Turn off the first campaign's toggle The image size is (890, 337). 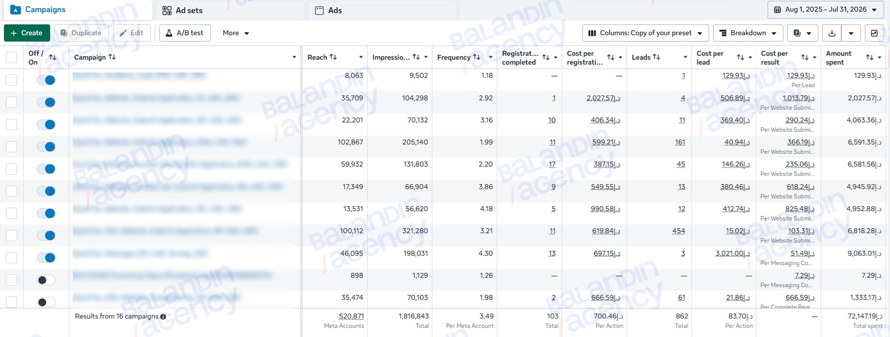[46, 80]
